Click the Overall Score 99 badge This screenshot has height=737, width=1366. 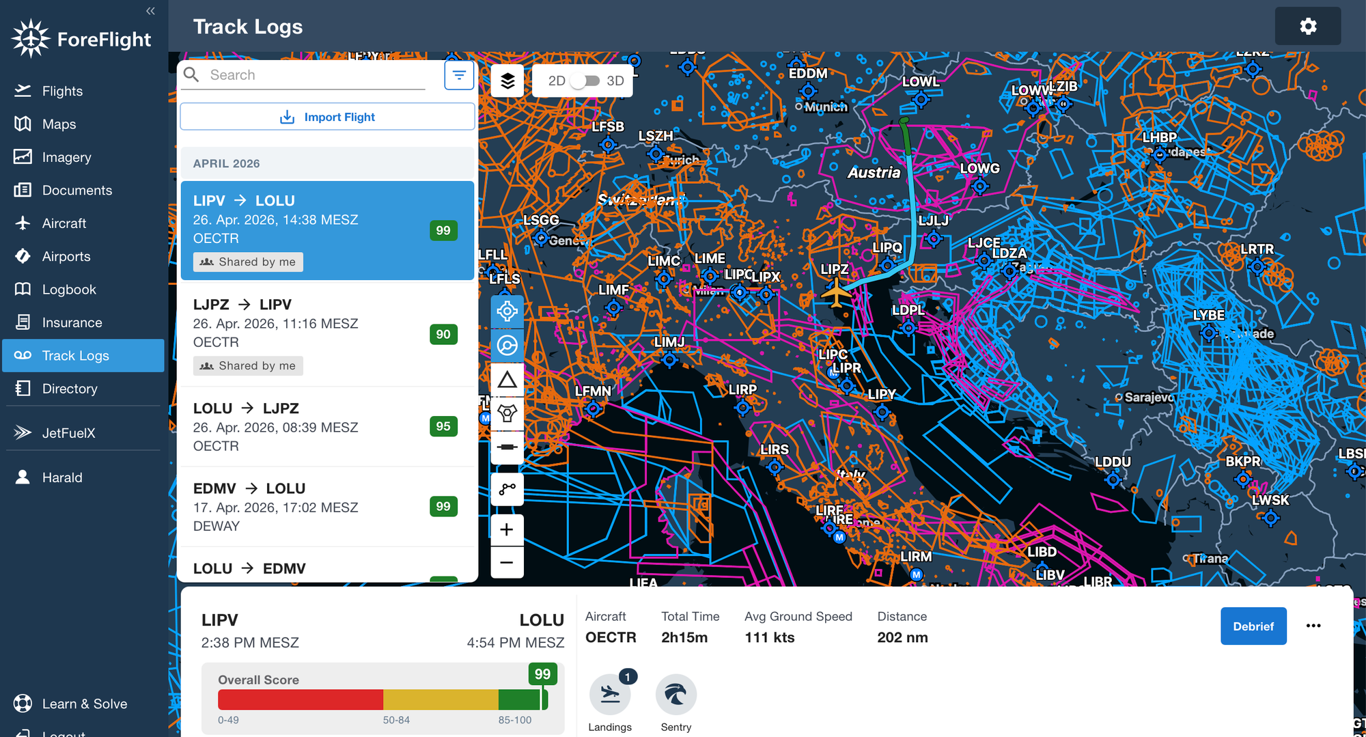point(542,674)
